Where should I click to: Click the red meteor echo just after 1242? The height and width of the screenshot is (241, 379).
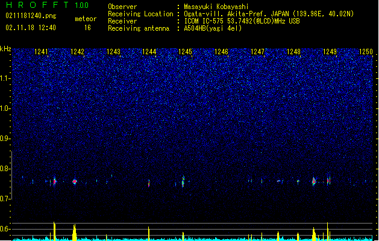pyautogui.click(x=75, y=181)
